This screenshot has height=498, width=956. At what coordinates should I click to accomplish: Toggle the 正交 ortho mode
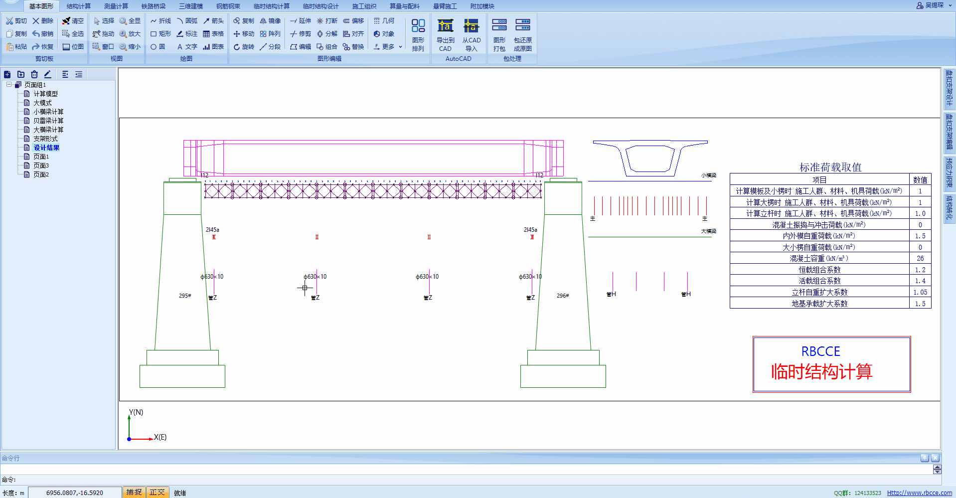pos(157,492)
